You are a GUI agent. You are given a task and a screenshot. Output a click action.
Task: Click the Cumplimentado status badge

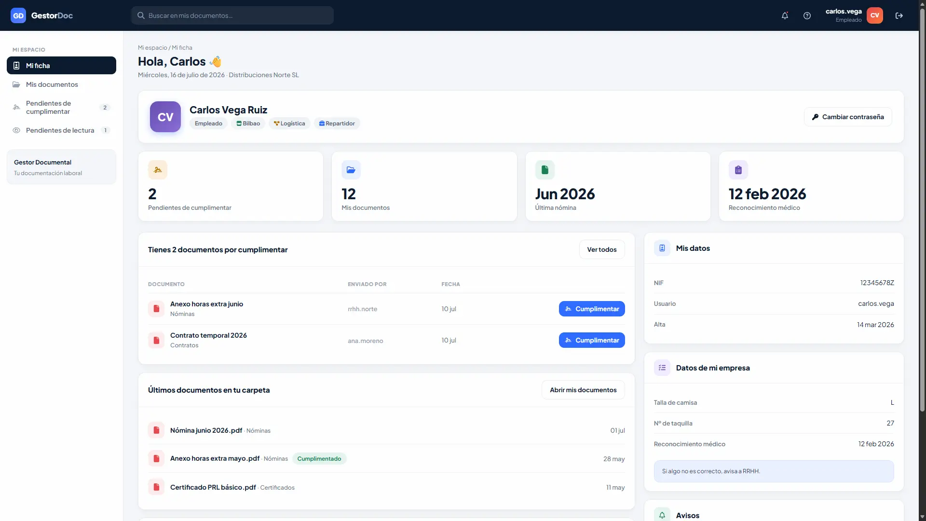click(319, 459)
